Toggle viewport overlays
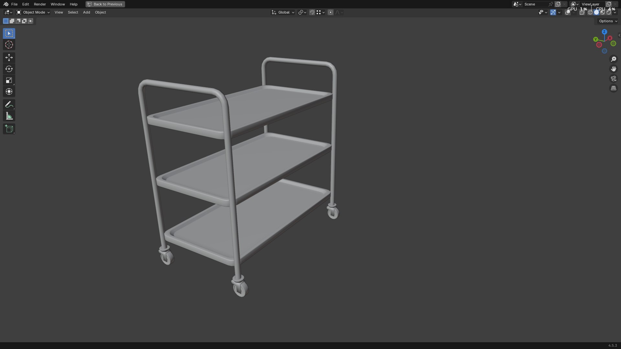Viewport: 621px width, 349px height. (x=568, y=12)
